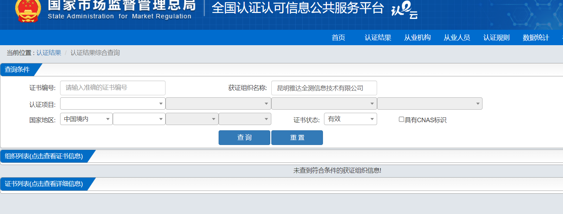Open the 从业机构 navigation menu

coord(417,37)
